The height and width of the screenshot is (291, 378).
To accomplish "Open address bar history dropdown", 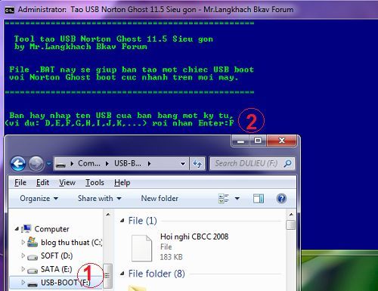I will 183,164.
